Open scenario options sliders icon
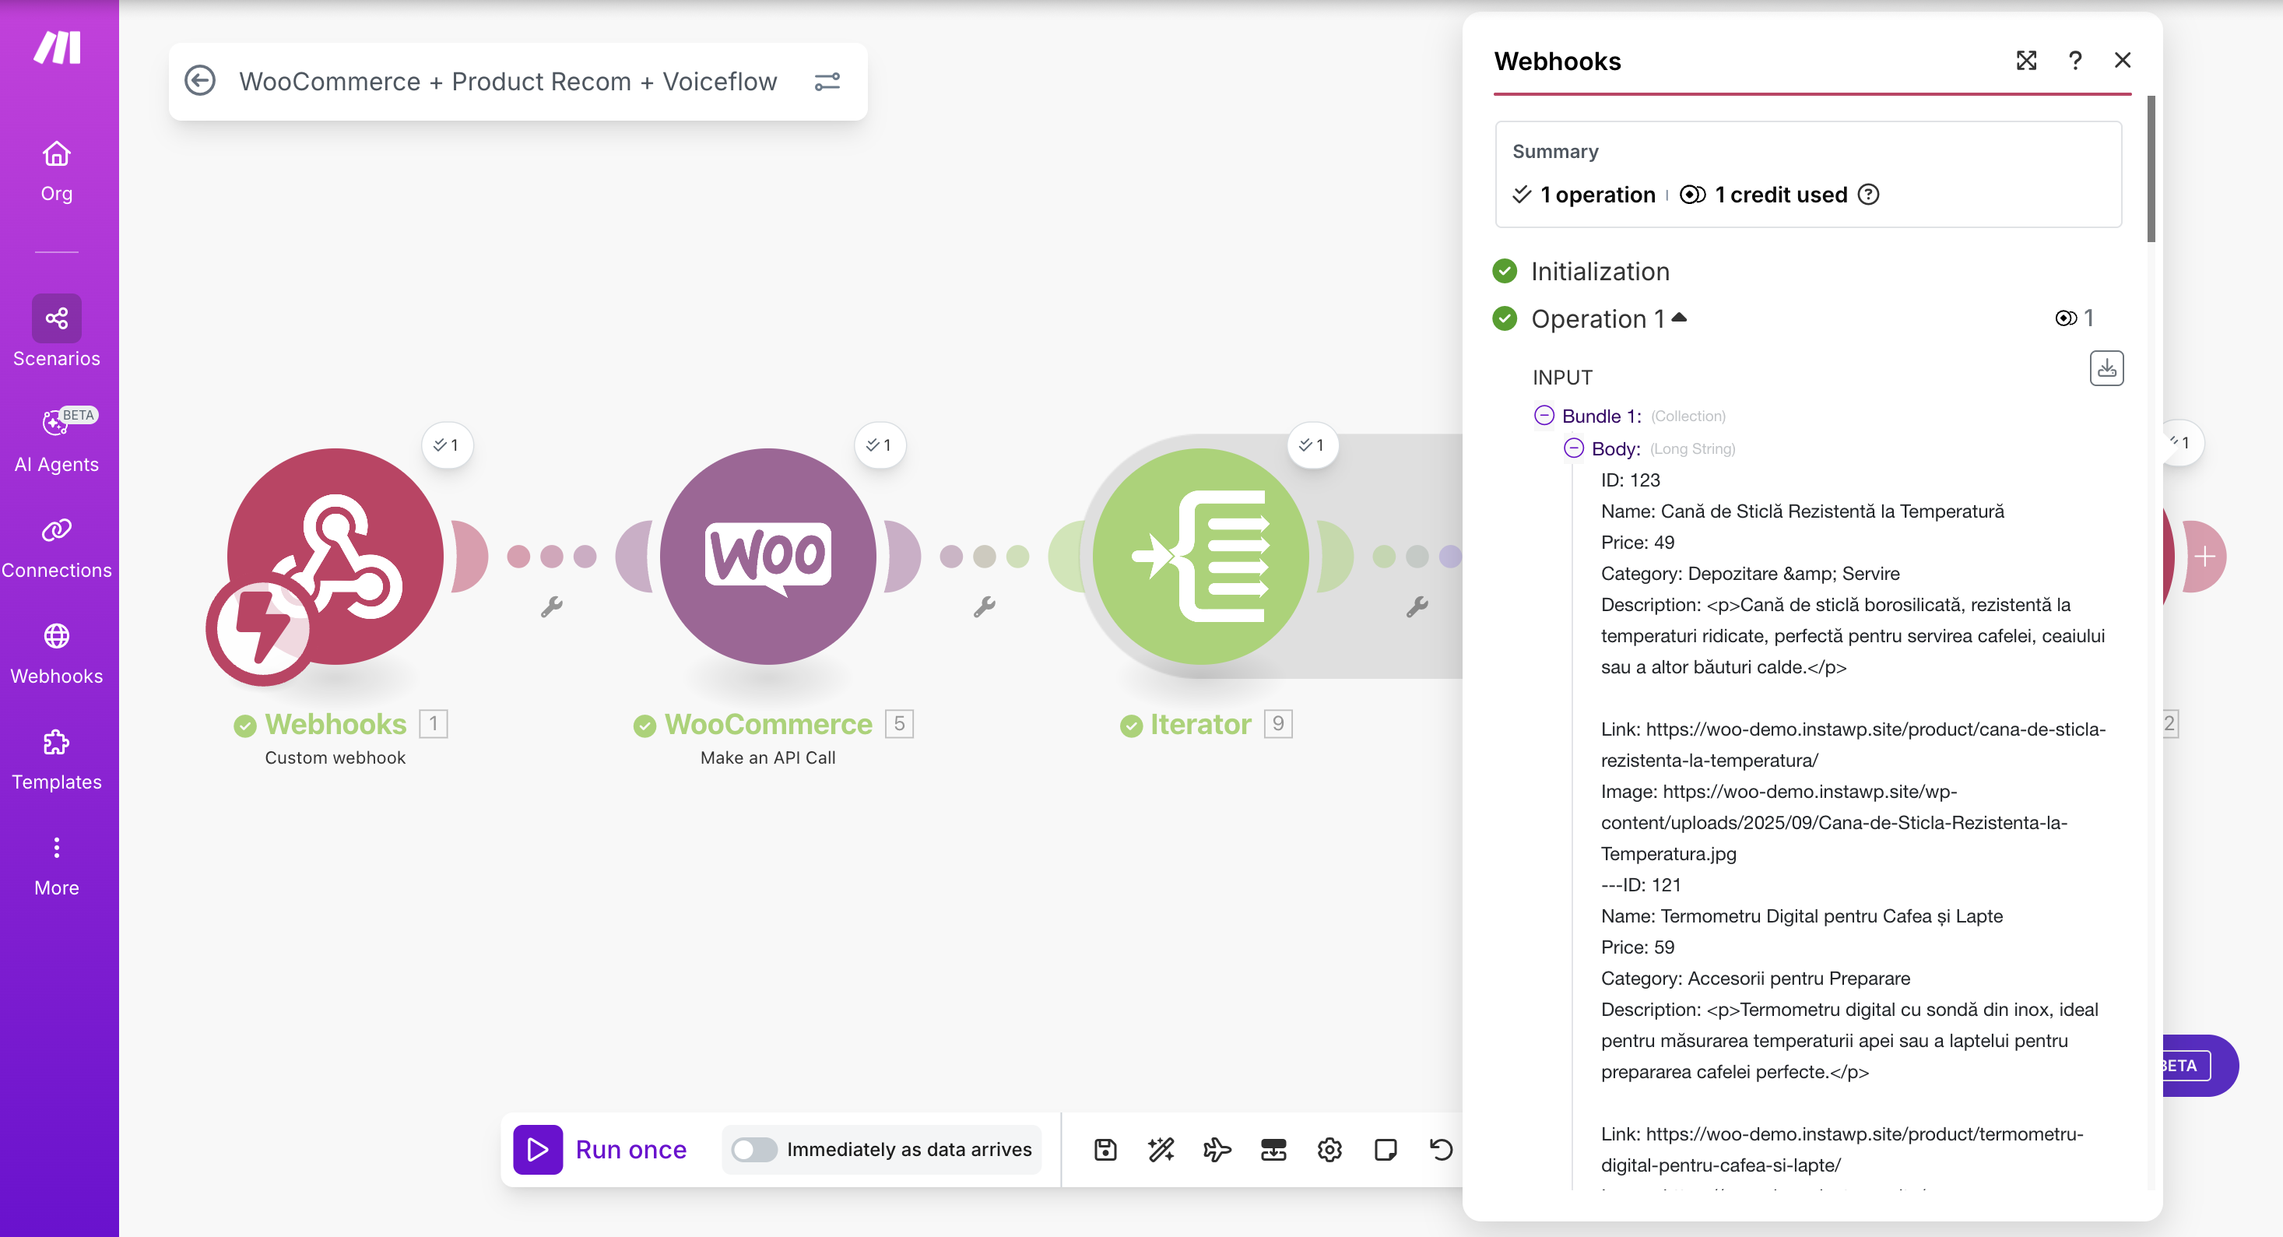Screen dimensions: 2283x1237 827,82
